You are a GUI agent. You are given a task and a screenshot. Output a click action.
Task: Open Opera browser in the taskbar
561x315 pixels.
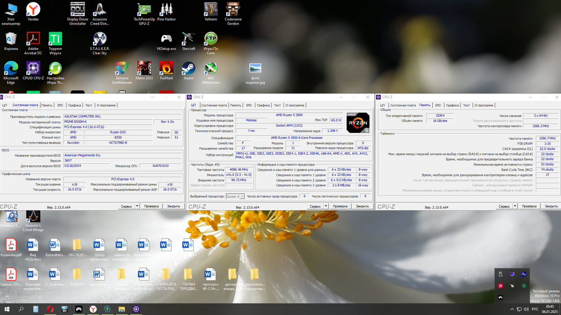tap(50, 309)
